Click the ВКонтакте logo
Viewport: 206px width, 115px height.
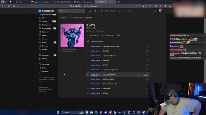46,11
